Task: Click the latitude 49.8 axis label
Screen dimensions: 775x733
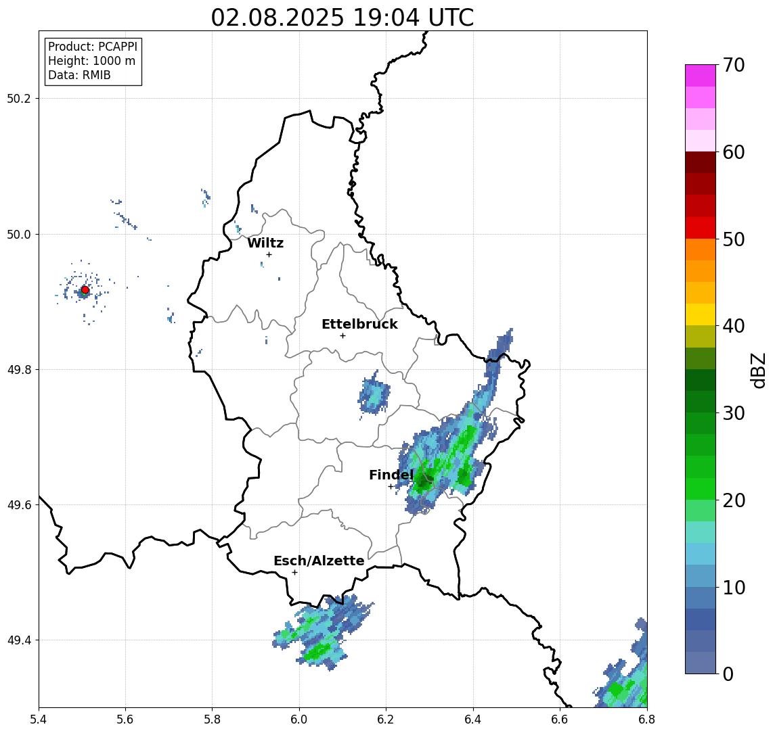Action: (x=19, y=369)
